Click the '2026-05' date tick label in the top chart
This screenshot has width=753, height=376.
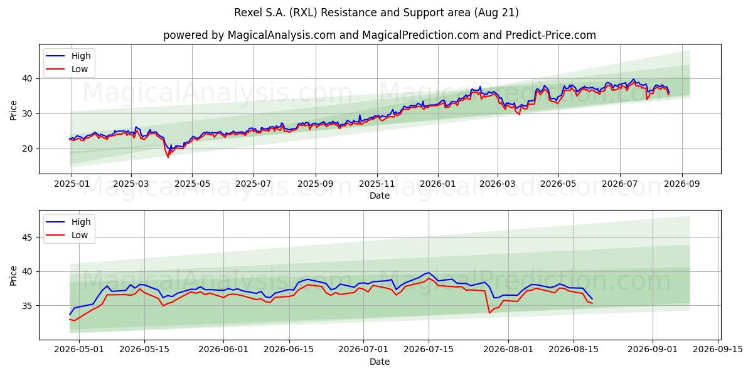tap(558, 184)
